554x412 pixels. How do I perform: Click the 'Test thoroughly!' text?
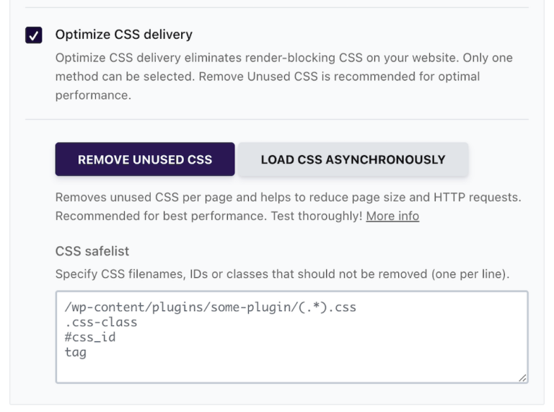[x=317, y=216]
